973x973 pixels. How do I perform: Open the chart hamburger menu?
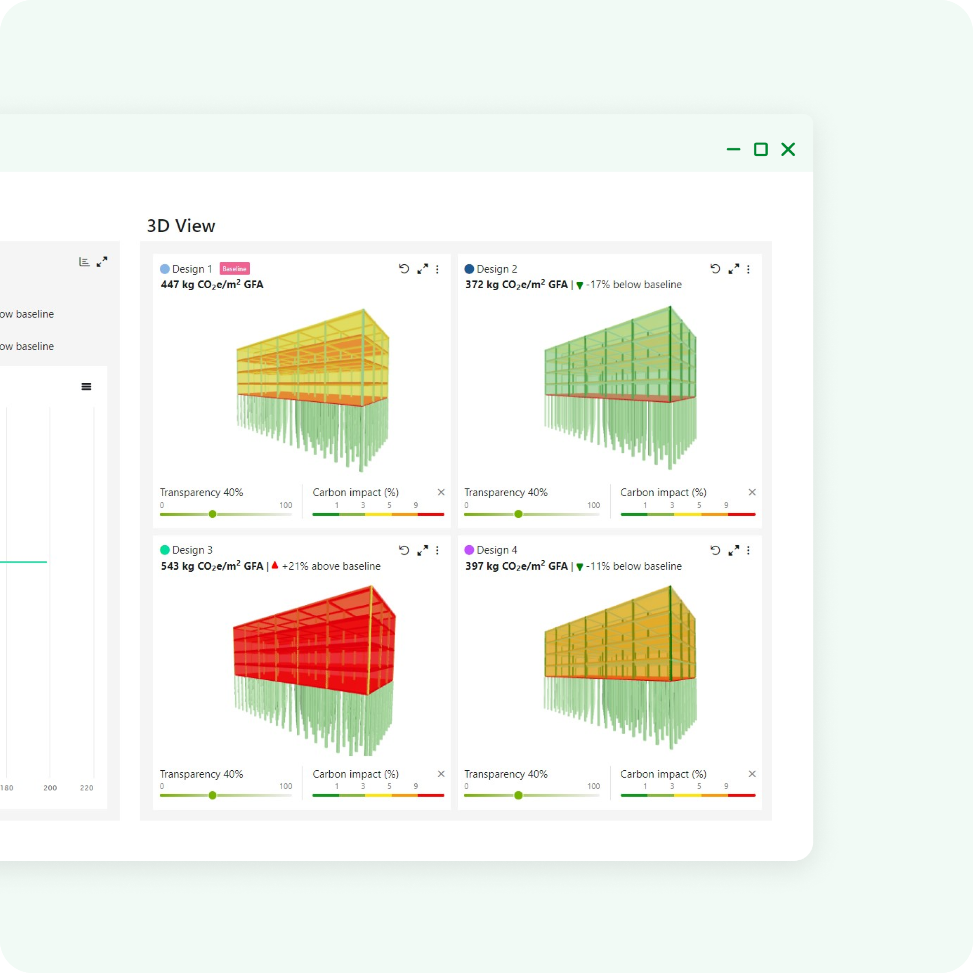[x=86, y=386]
